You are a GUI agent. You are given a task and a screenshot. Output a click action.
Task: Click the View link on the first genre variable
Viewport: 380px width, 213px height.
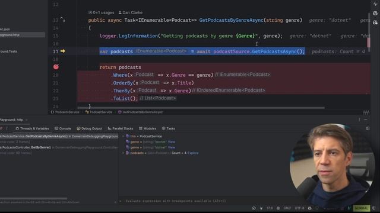coord(172,142)
